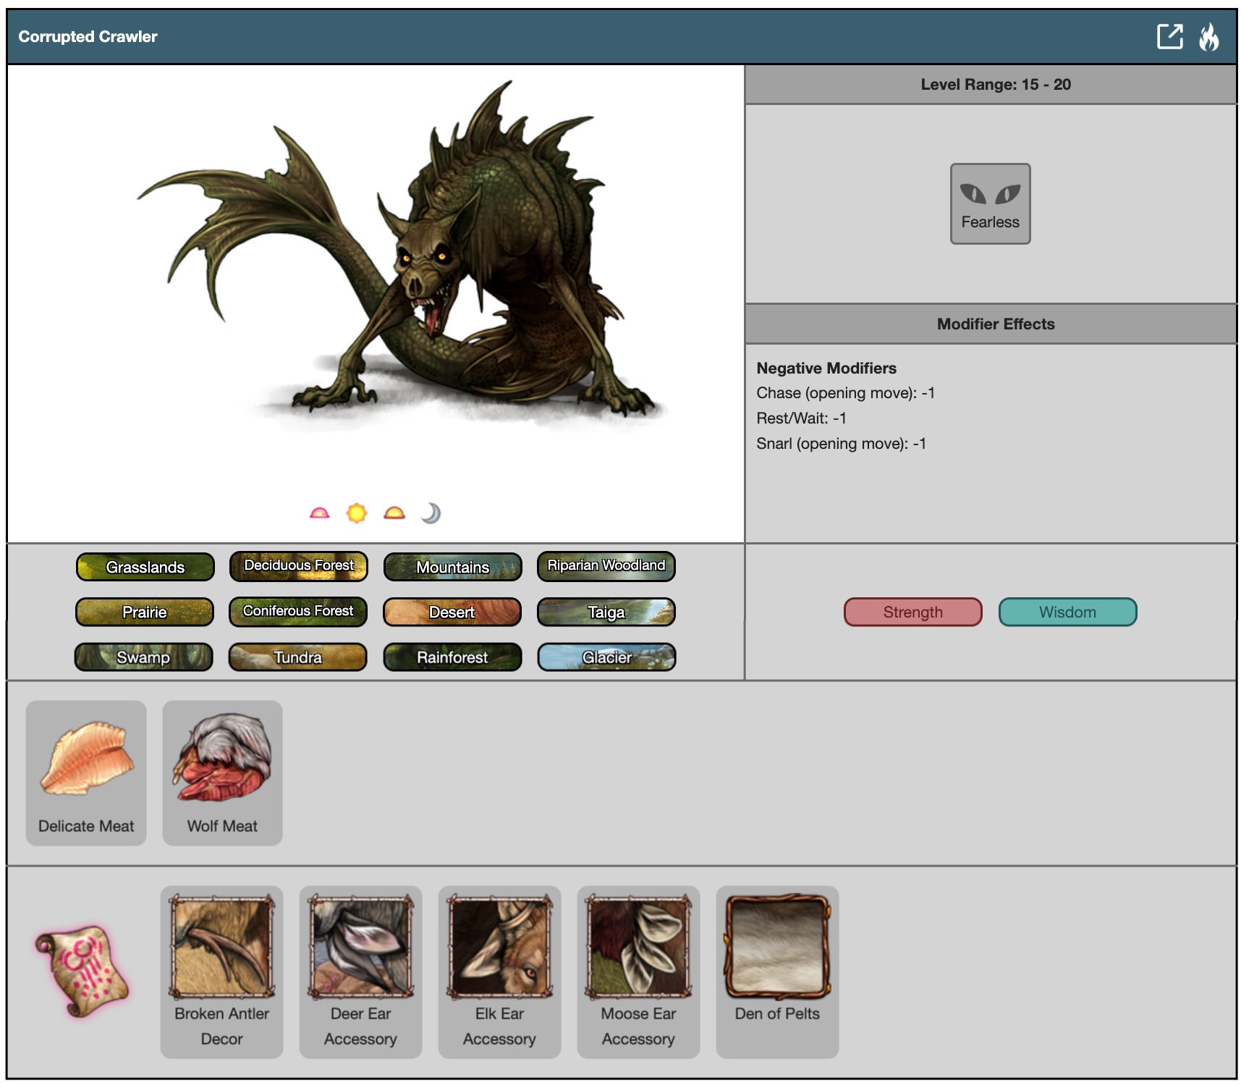Select the Grasslands biome tag

[x=145, y=567]
